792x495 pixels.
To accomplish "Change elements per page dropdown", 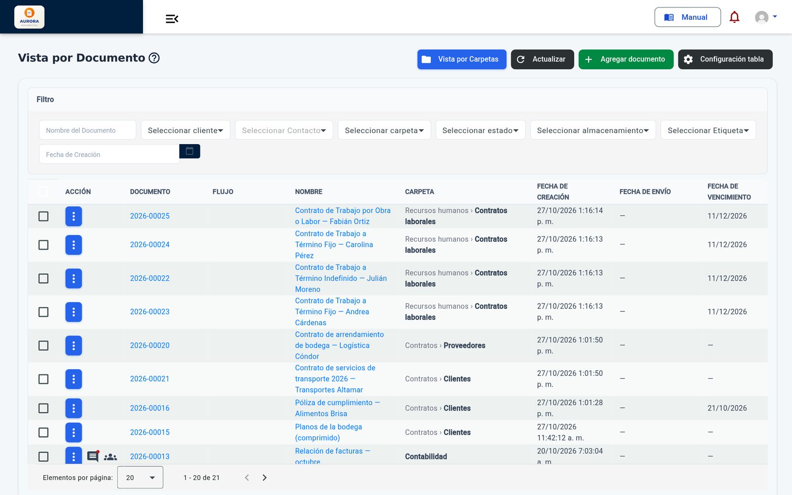I will (x=140, y=478).
